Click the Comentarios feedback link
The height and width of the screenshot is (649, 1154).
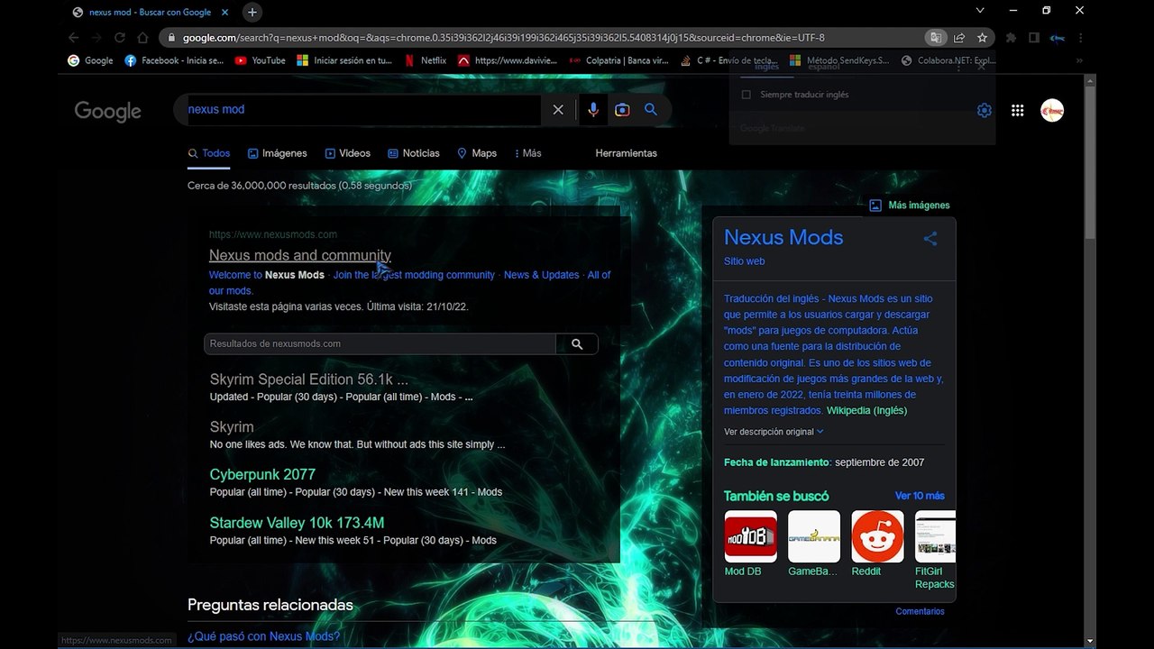[920, 611]
